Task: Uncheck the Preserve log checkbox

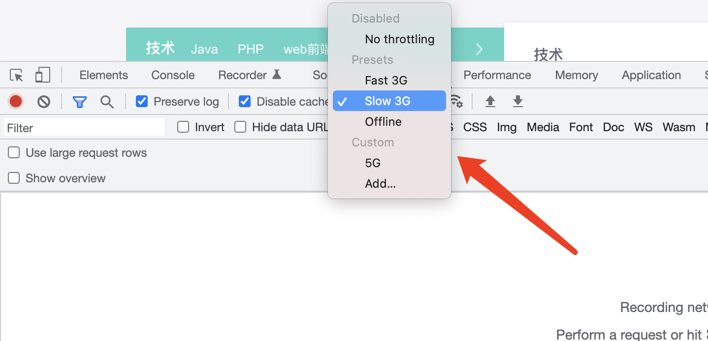Action: (x=142, y=101)
